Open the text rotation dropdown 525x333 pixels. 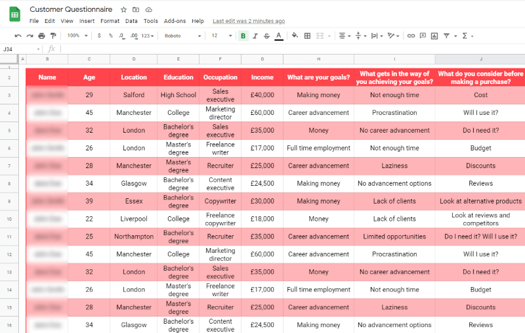393,36
